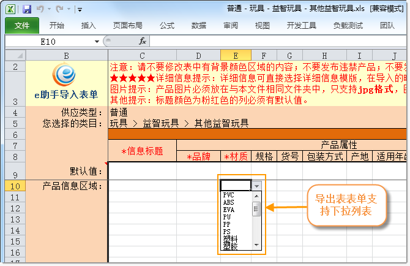Screen dimensions: 410x266
Task: Open the Undo history dropdown arrow
Action: [49, 10]
